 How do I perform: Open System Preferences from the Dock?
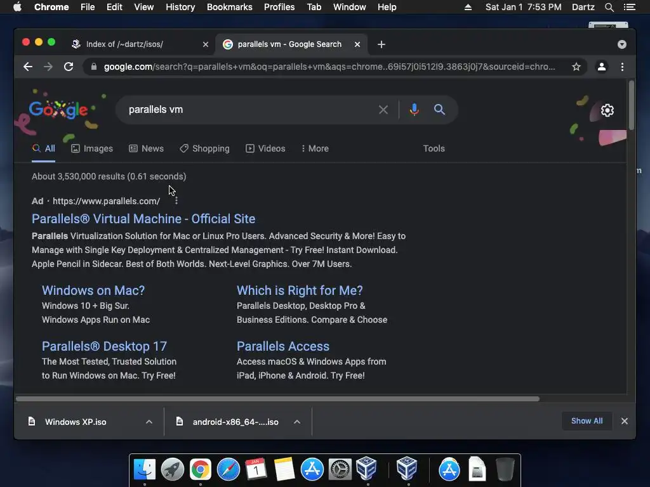click(x=340, y=469)
